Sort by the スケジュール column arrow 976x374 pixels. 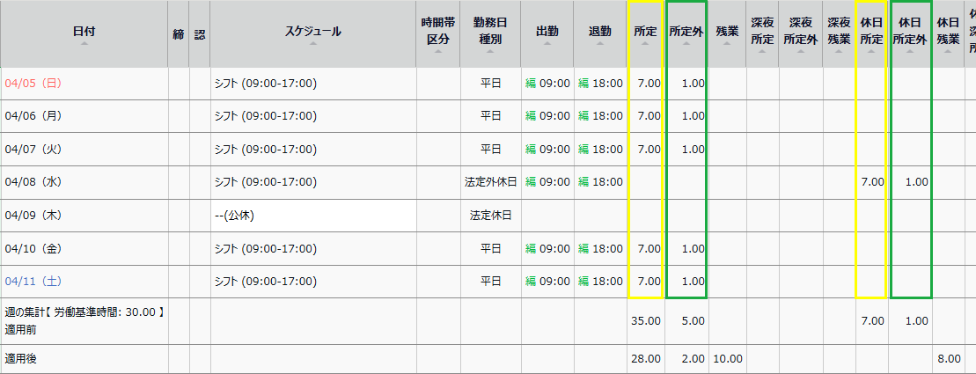[313, 44]
